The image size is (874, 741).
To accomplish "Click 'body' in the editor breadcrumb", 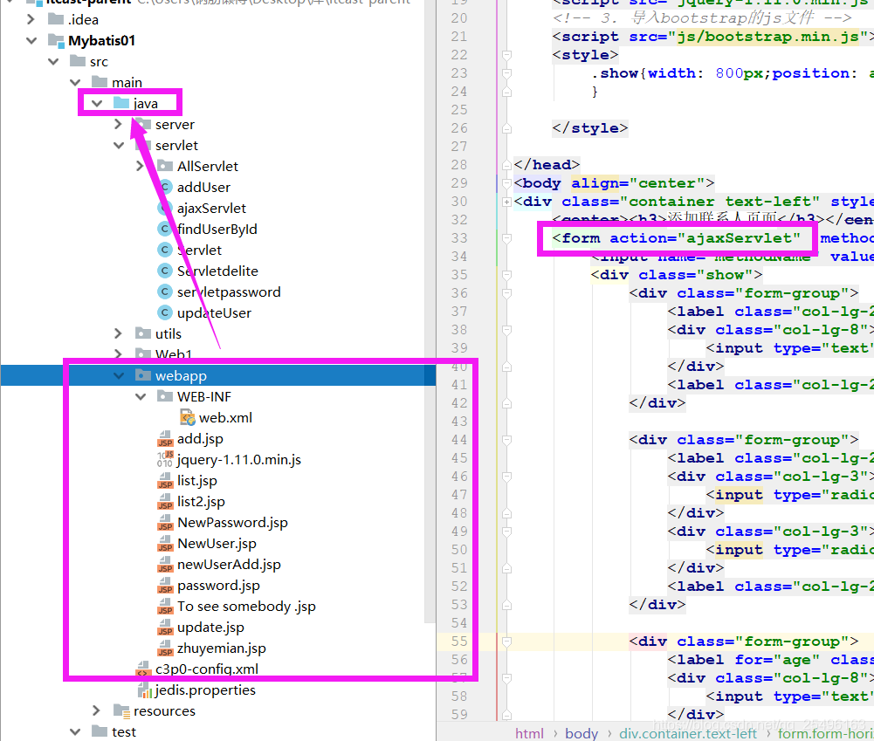I will pos(582,733).
